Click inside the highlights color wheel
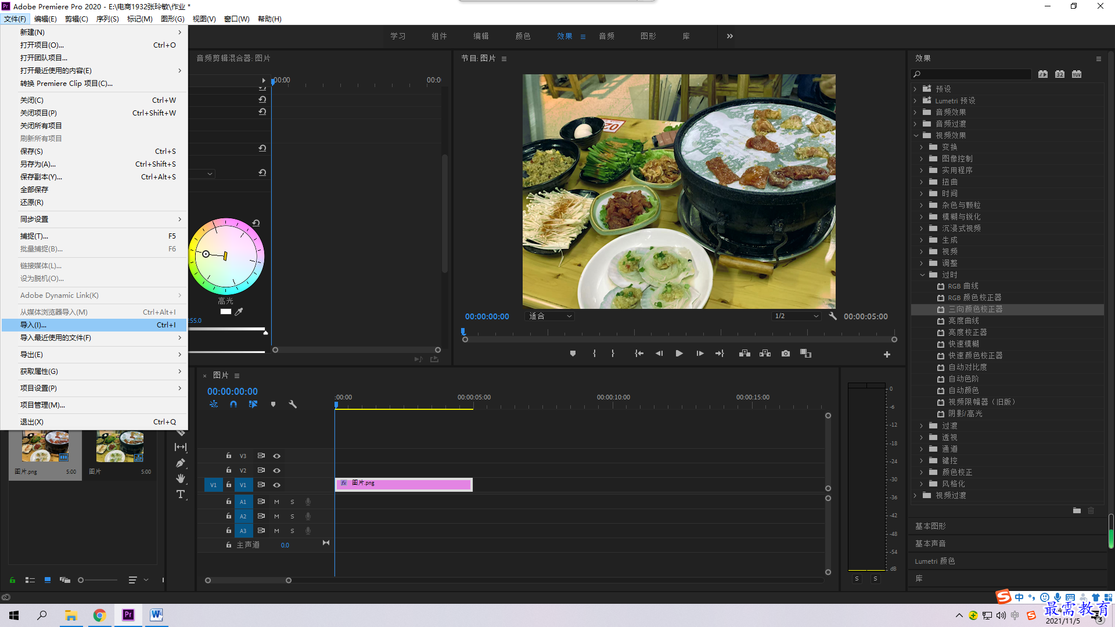Viewport: 1115px width, 627px height. [x=226, y=256]
